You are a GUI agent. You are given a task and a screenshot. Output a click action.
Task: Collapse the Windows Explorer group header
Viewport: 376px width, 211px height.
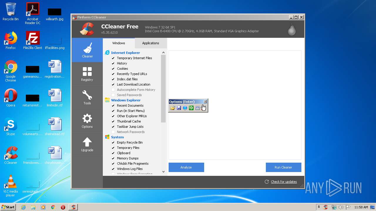coord(126,100)
